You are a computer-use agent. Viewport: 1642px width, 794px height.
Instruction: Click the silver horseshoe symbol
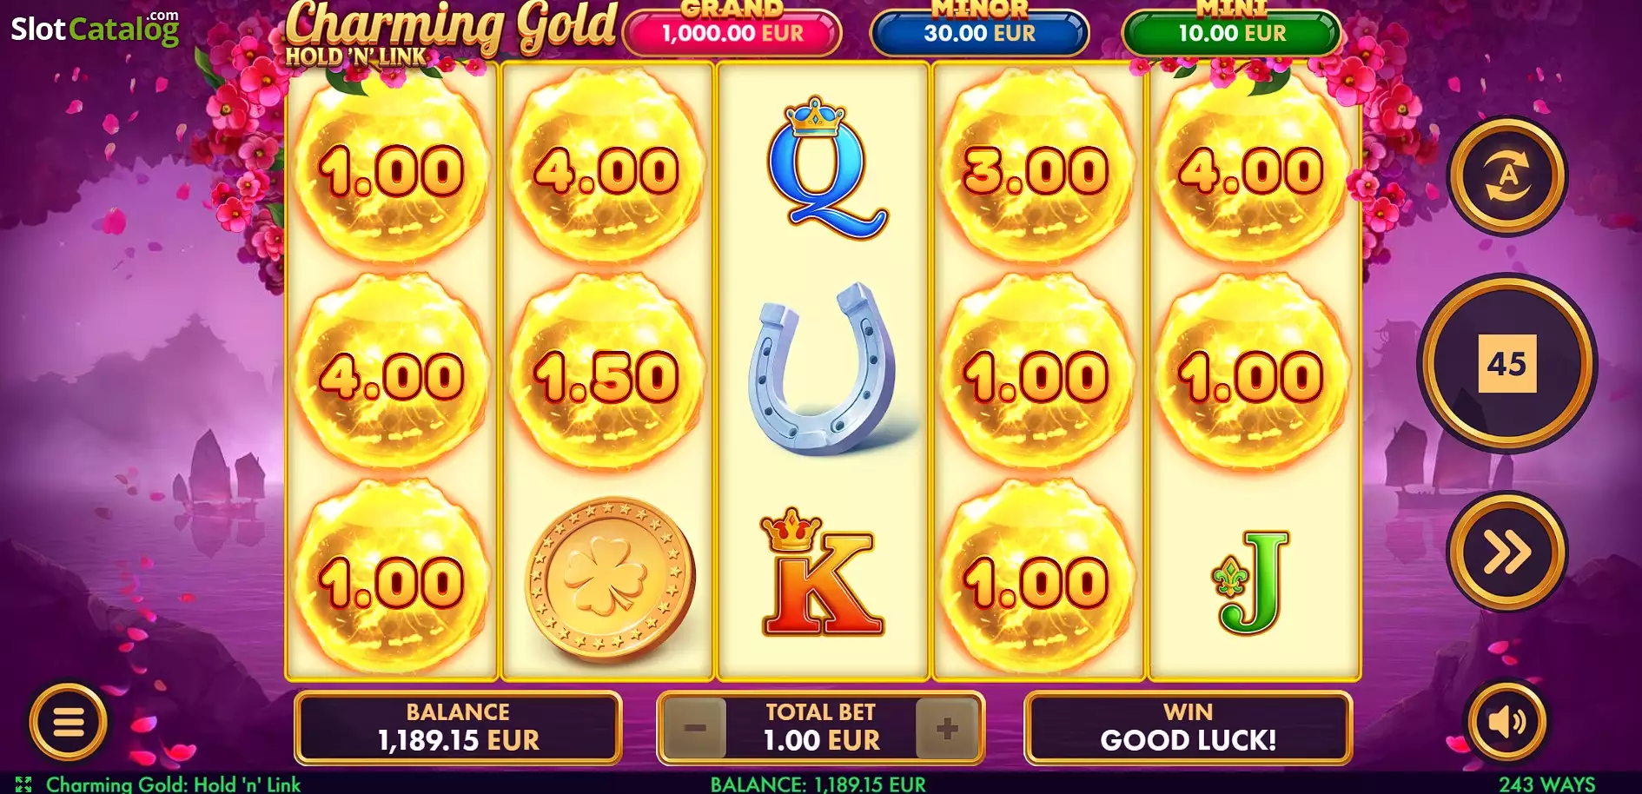(x=823, y=368)
